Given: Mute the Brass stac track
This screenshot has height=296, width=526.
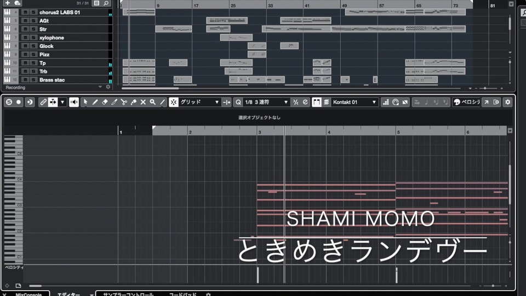Looking at the screenshot, I should 25,80.
